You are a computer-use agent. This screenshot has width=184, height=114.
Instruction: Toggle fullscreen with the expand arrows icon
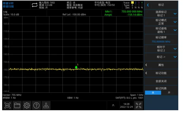[138, 106]
